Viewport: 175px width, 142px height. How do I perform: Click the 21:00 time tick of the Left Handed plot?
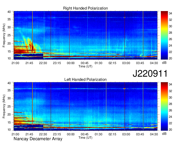coord(15,134)
